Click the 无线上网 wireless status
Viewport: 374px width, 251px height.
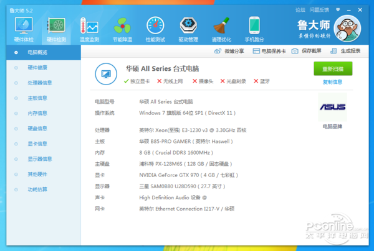(x=170, y=81)
